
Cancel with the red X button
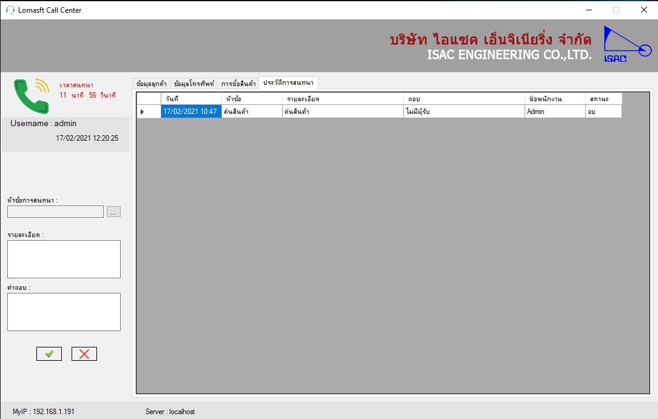84,354
